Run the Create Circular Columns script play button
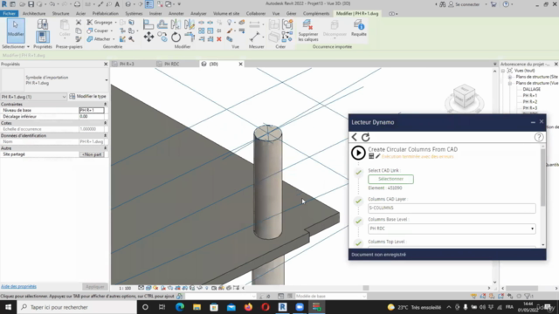The height and width of the screenshot is (314, 559). pos(358,153)
